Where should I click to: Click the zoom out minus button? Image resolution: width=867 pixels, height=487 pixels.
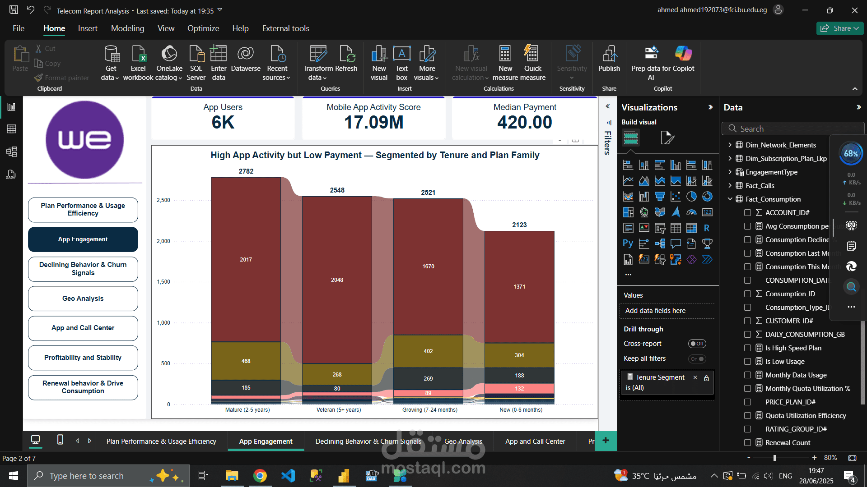749,458
